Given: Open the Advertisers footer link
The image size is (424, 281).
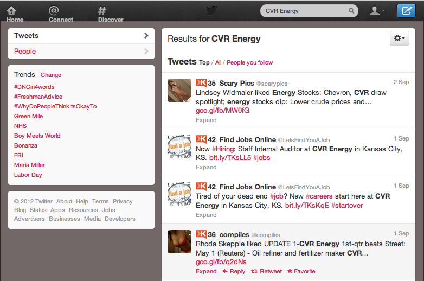Looking at the screenshot, I should click(x=29, y=219).
